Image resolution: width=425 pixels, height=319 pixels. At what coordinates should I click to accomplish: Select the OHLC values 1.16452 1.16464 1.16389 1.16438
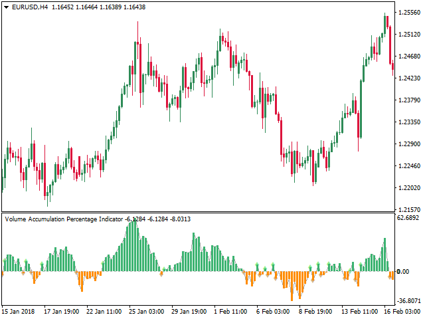[x=99, y=7]
